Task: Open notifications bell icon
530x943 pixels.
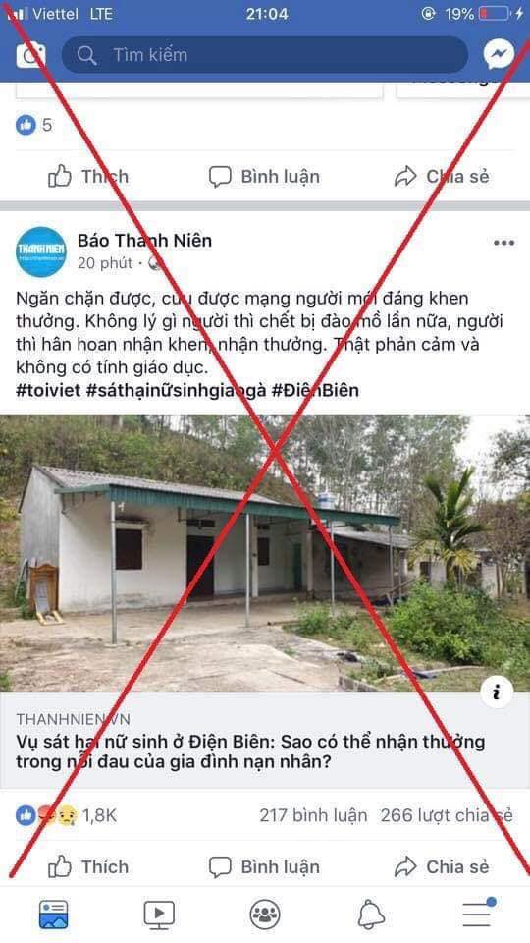Action: point(371,915)
